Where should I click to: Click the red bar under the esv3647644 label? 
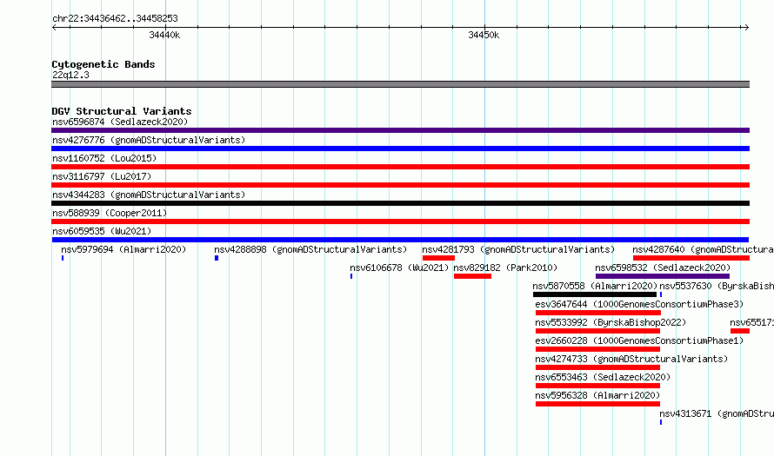[598, 313]
